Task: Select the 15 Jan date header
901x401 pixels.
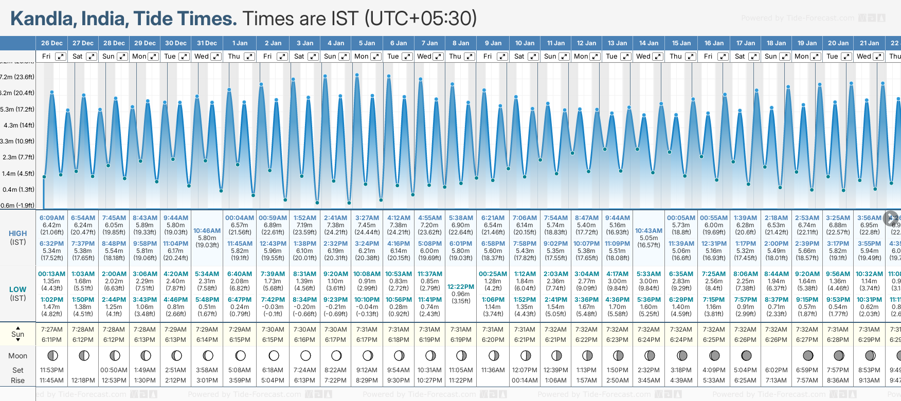Action: [x=681, y=43]
